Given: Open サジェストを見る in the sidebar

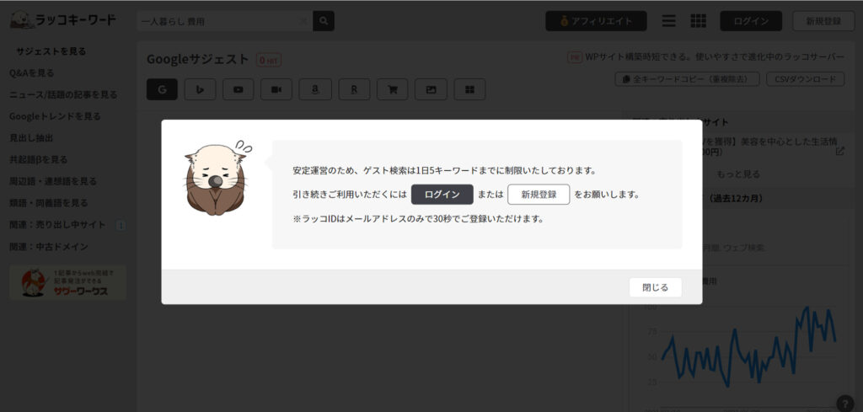Looking at the screenshot, I should click(51, 51).
